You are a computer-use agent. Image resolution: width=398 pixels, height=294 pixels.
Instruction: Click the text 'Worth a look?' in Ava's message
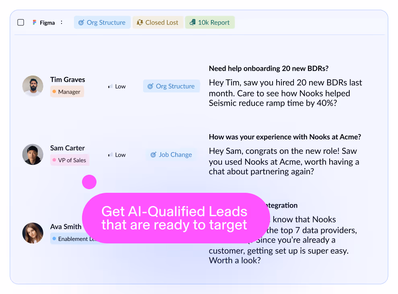click(x=235, y=261)
